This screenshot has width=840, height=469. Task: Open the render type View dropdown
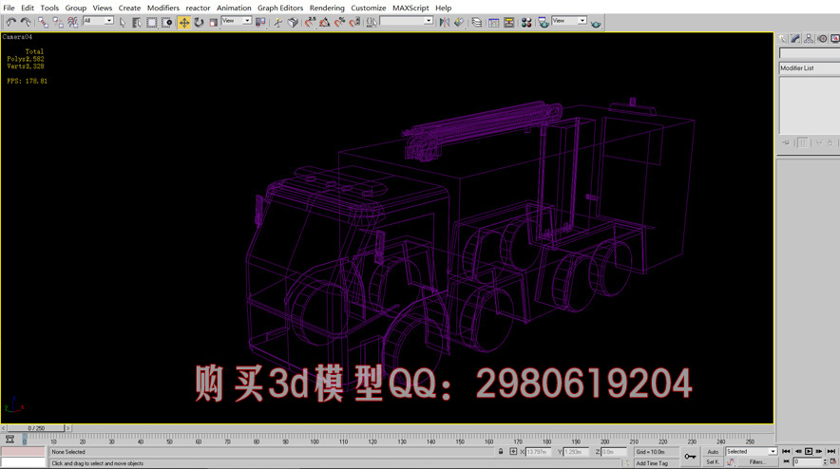pos(569,20)
